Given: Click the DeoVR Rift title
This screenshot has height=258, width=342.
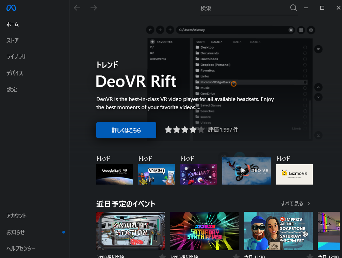Looking at the screenshot, I should tap(136, 82).
